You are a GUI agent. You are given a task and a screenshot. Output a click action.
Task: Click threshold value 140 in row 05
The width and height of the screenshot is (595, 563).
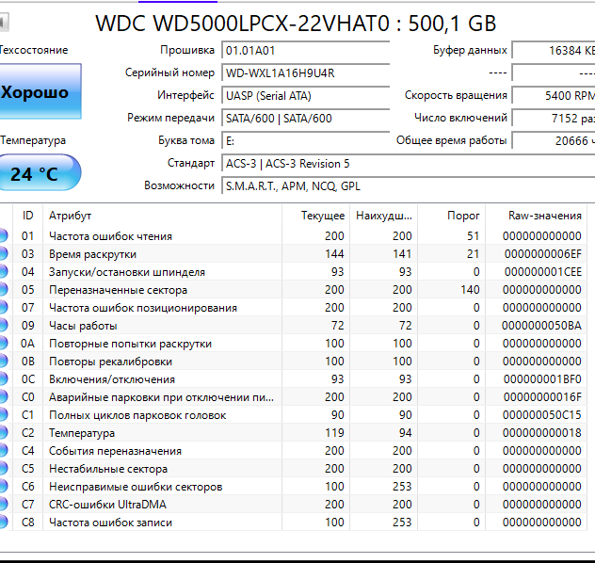point(470,289)
